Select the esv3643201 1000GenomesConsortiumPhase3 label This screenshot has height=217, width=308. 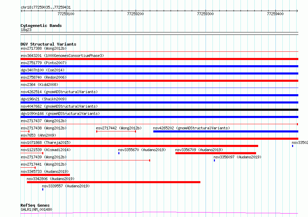62,56
